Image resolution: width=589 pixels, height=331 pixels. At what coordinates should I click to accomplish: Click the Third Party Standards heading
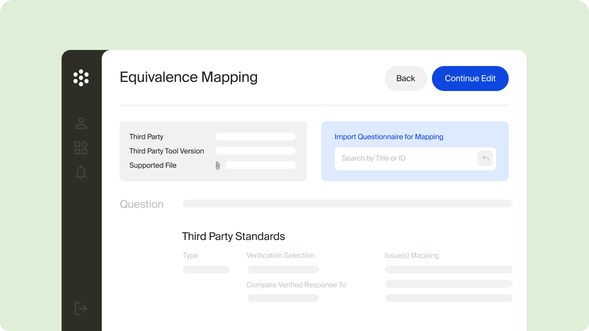[x=233, y=236]
